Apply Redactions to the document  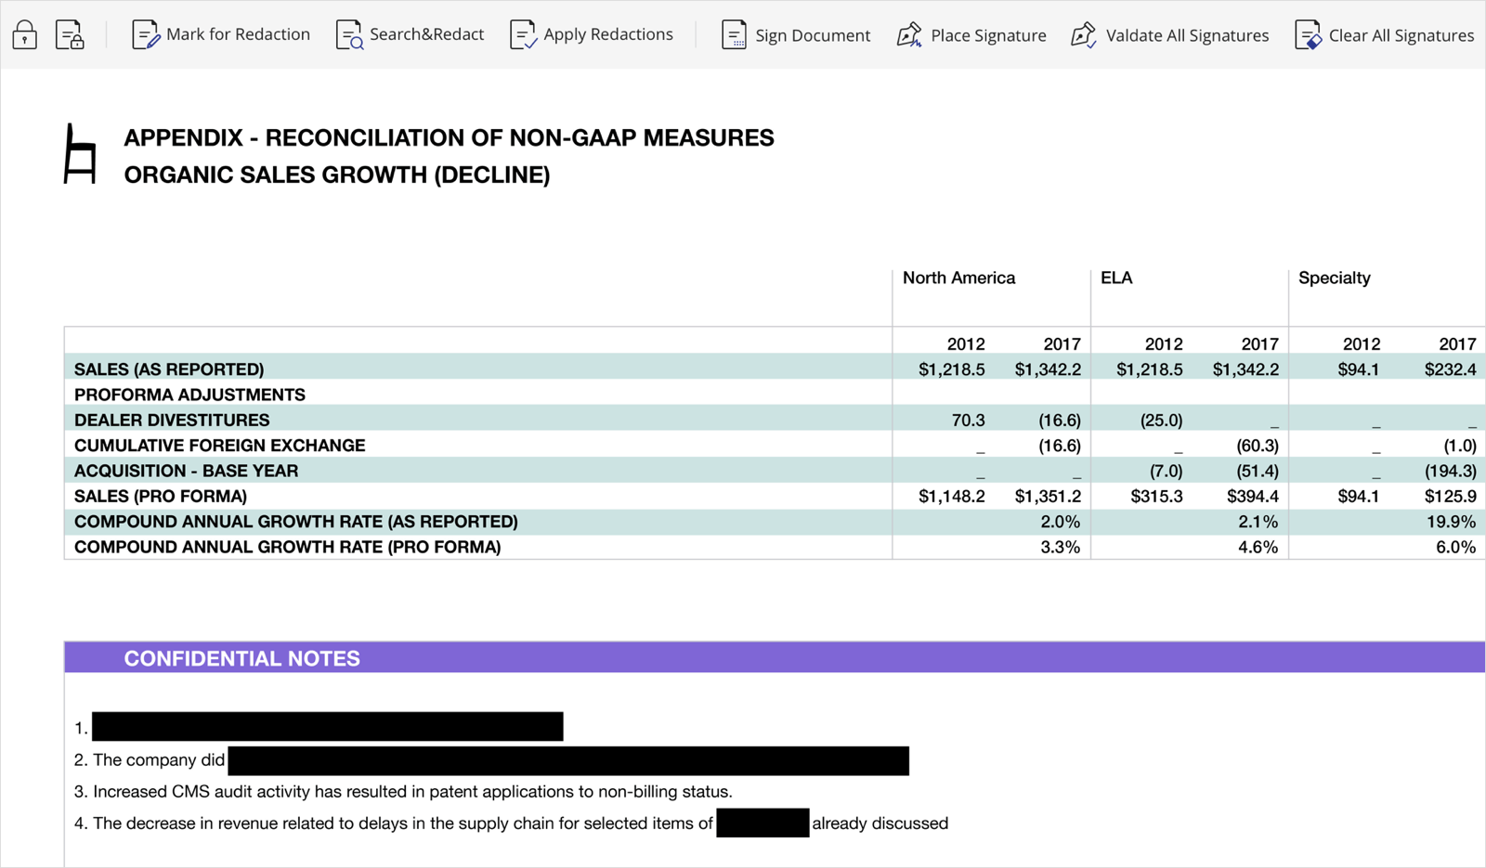click(x=592, y=35)
